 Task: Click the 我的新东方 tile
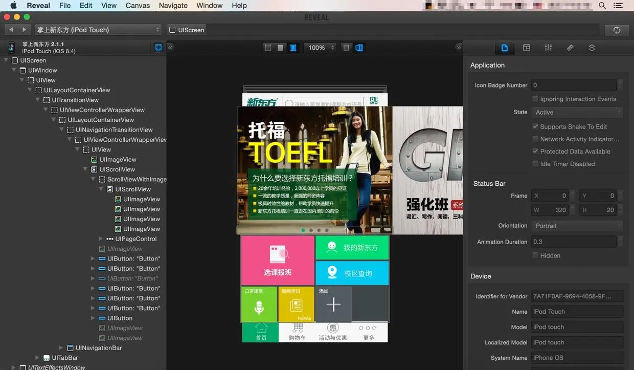click(352, 248)
